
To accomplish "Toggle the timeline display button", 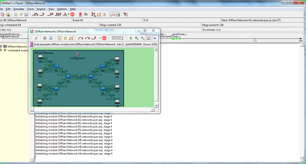I will pos(112,14).
